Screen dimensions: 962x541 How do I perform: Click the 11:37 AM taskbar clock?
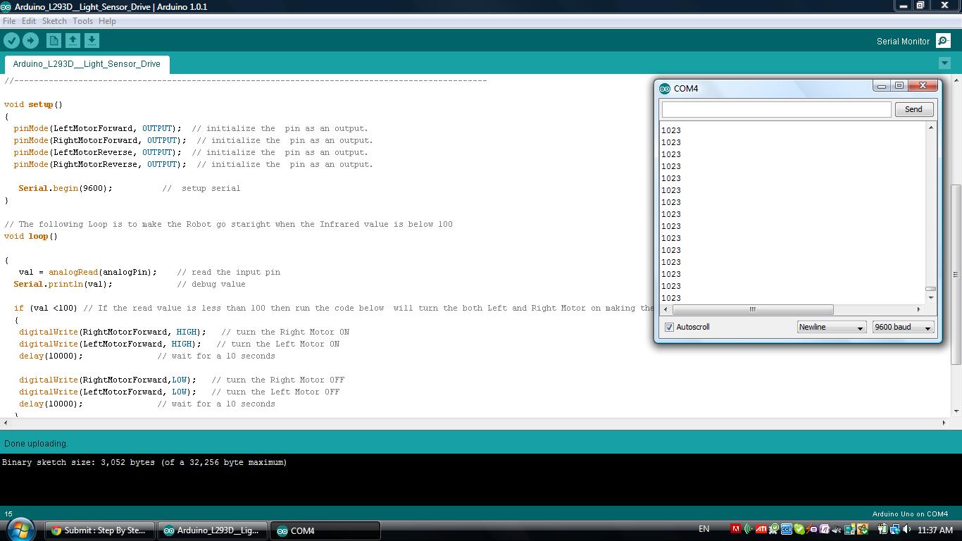pyautogui.click(x=935, y=530)
